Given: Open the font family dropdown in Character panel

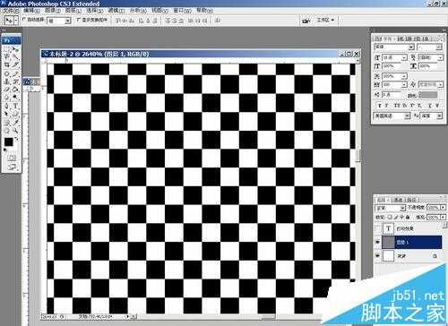Looking at the screenshot, I should click(x=394, y=47).
